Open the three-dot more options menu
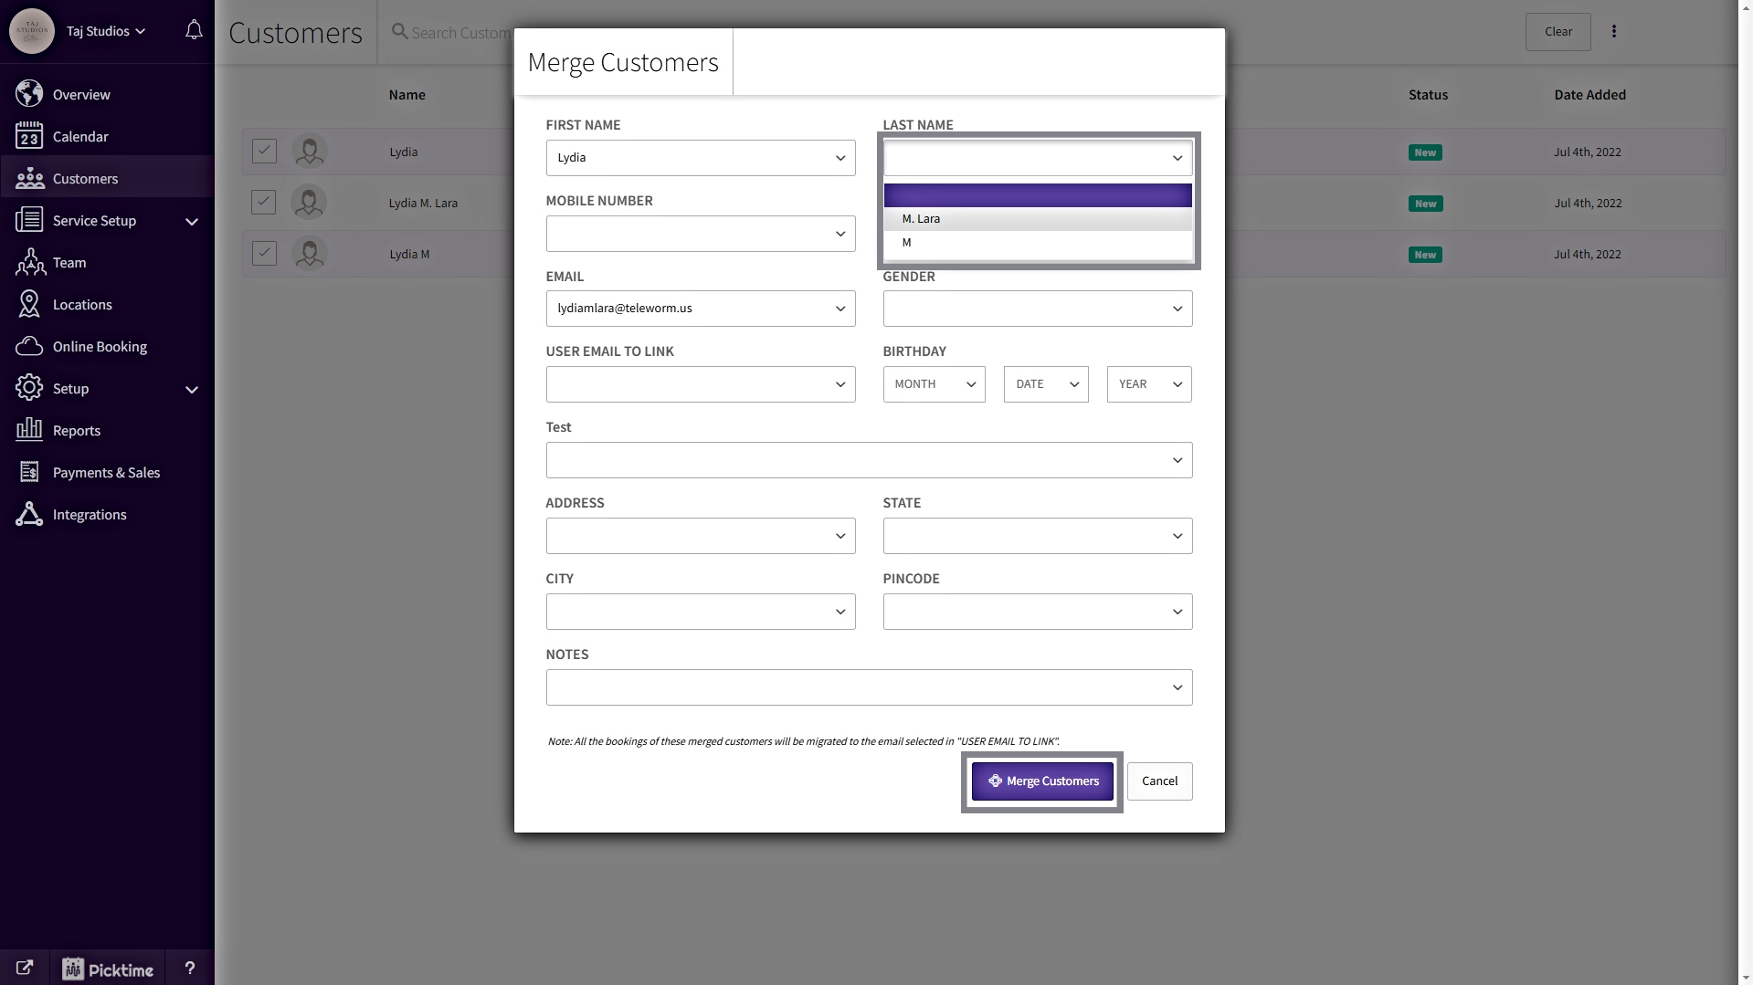The height and width of the screenshot is (985, 1753). (x=1613, y=32)
